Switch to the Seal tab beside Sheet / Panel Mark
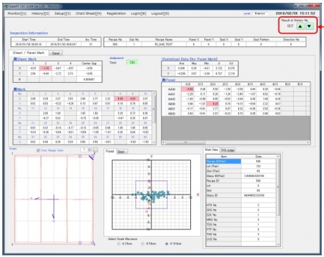Viewport: 324px width, 257px height. (x=56, y=53)
